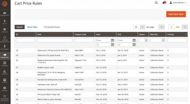Open Black Friday to cyber Monday rule
The width and height of the screenshot is (190, 104).
coord(49,100)
